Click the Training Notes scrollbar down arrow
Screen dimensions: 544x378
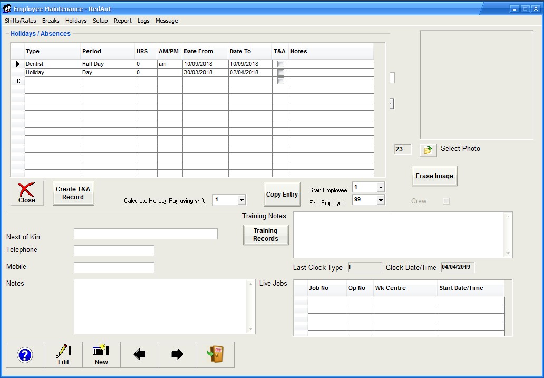[508, 254]
